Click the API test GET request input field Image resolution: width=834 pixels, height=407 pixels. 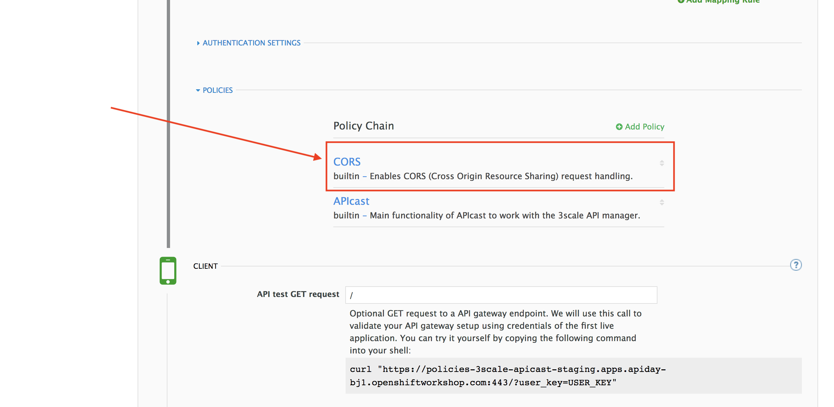point(501,295)
